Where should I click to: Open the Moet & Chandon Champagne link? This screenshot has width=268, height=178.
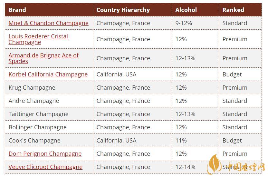(48, 23)
